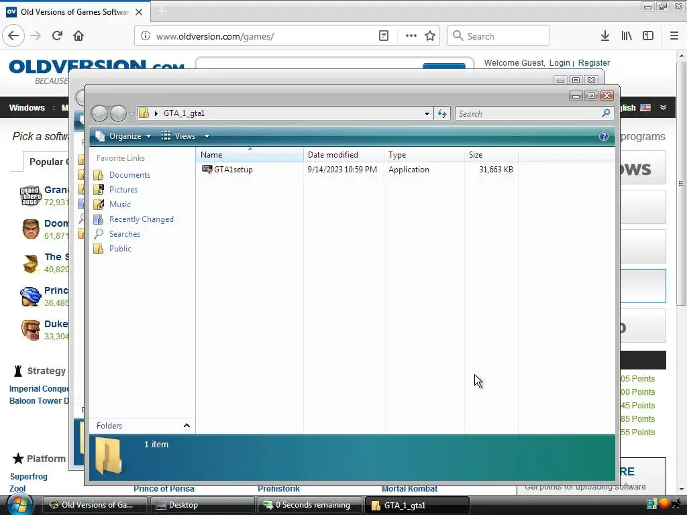This screenshot has height=515, width=687.
Task: Expand the language chevron beside the flag
Action: [x=663, y=107]
